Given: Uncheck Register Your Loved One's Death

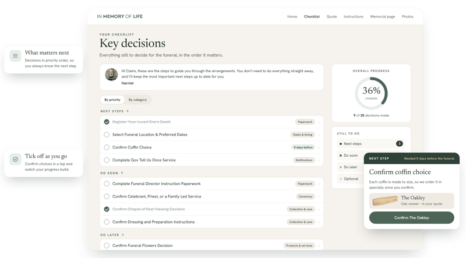Looking at the screenshot, I should [107, 122].
